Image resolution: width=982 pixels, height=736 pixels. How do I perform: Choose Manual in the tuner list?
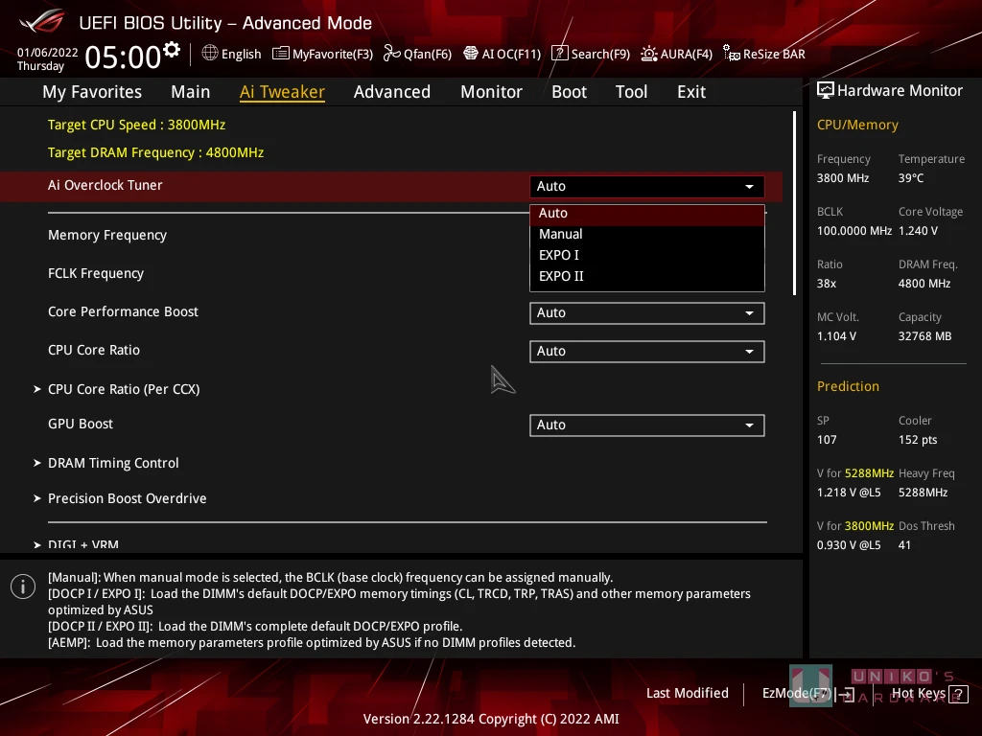647,234
